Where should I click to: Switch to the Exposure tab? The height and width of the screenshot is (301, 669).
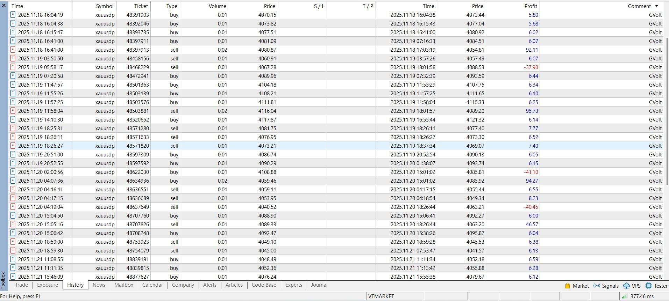click(48, 285)
